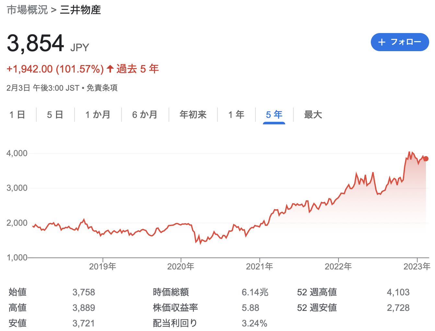This screenshot has width=435, height=331.
Task: Click the 52 週高値 label
Action: click(x=317, y=292)
